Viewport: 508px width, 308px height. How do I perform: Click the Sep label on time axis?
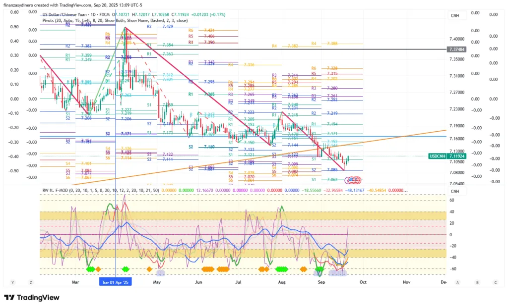(x=321, y=282)
